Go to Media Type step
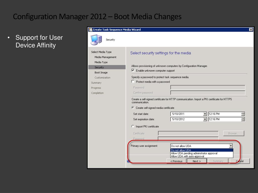This screenshot has height=193, width=258. (x=101, y=62)
